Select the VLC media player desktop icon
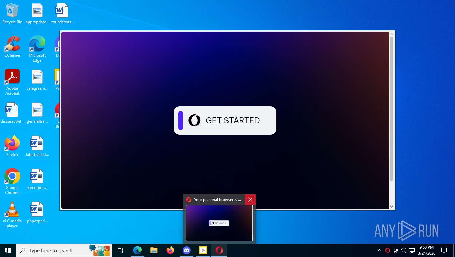This screenshot has height=257, width=455. pos(12,215)
